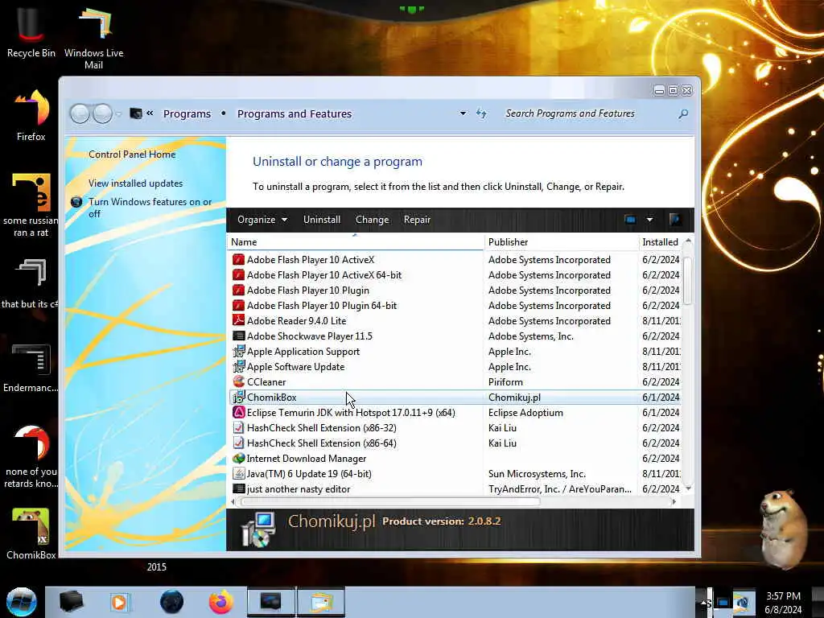The image size is (824, 618).
Task: Click the CCleaner program icon
Action: 238,382
